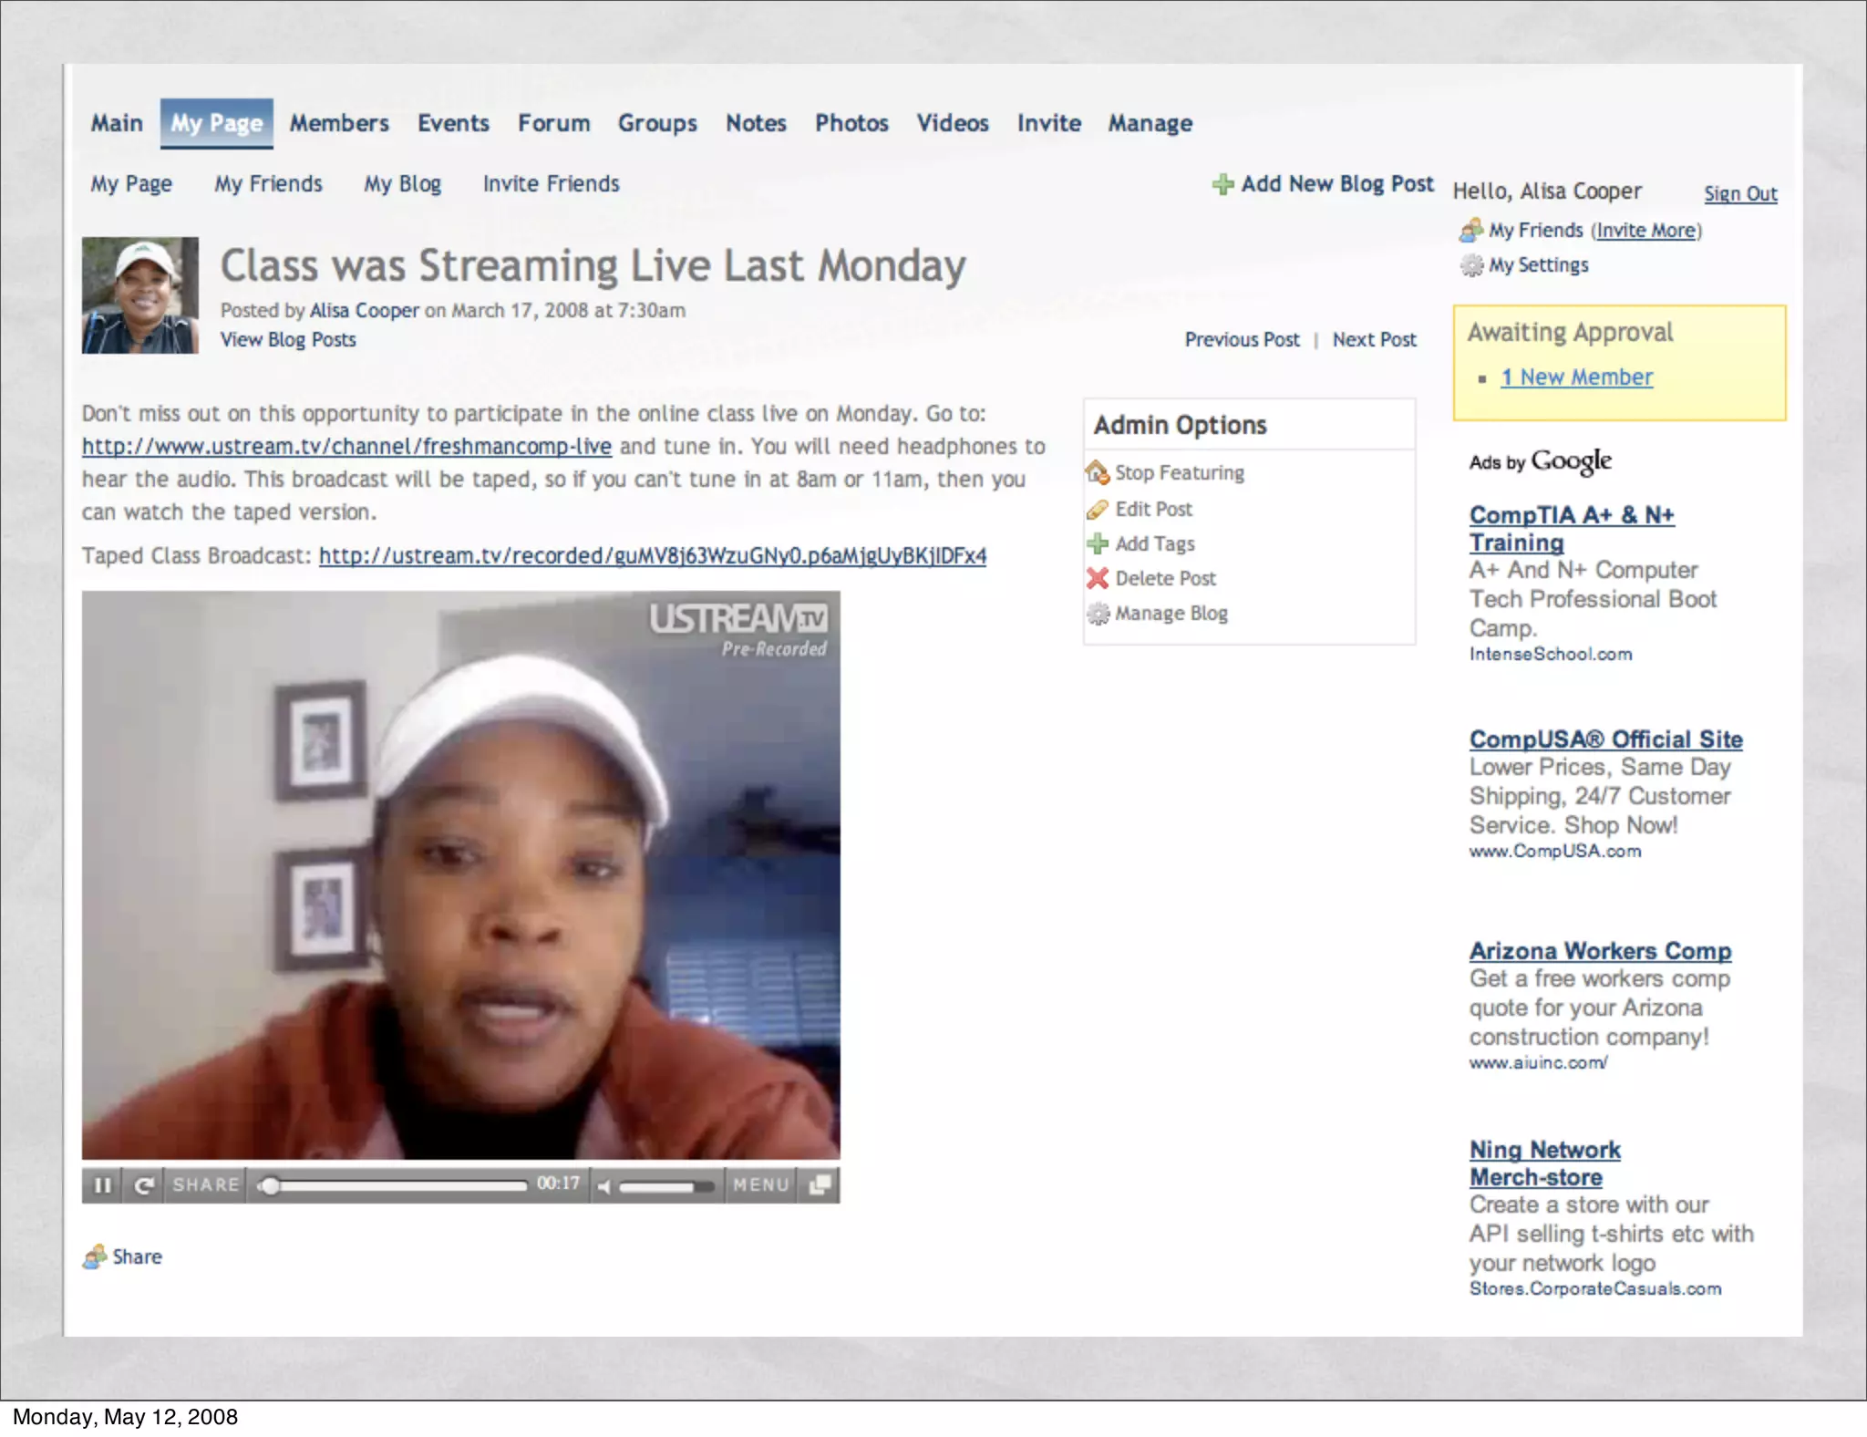Image resolution: width=1867 pixels, height=1437 pixels.
Task: Pause the Ustream video playback
Action: (x=102, y=1185)
